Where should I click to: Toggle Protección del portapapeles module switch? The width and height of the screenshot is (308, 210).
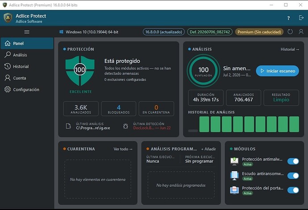click(293, 190)
